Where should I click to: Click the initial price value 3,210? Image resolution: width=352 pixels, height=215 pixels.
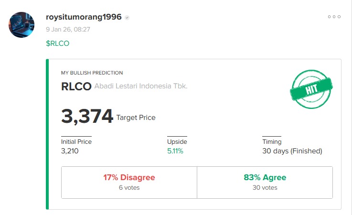pyautogui.click(x=70, y=151)
